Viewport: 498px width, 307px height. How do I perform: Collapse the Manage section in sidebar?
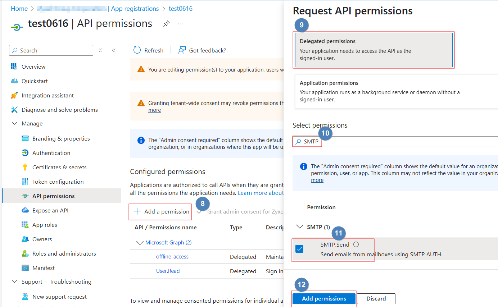14,123
